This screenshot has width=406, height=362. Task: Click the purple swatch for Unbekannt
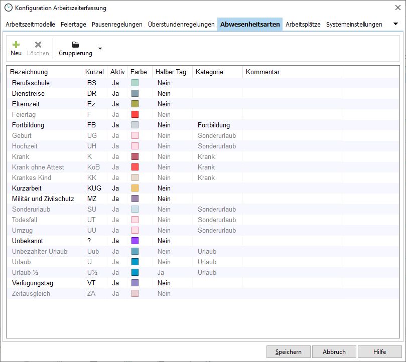click(134, 241)
